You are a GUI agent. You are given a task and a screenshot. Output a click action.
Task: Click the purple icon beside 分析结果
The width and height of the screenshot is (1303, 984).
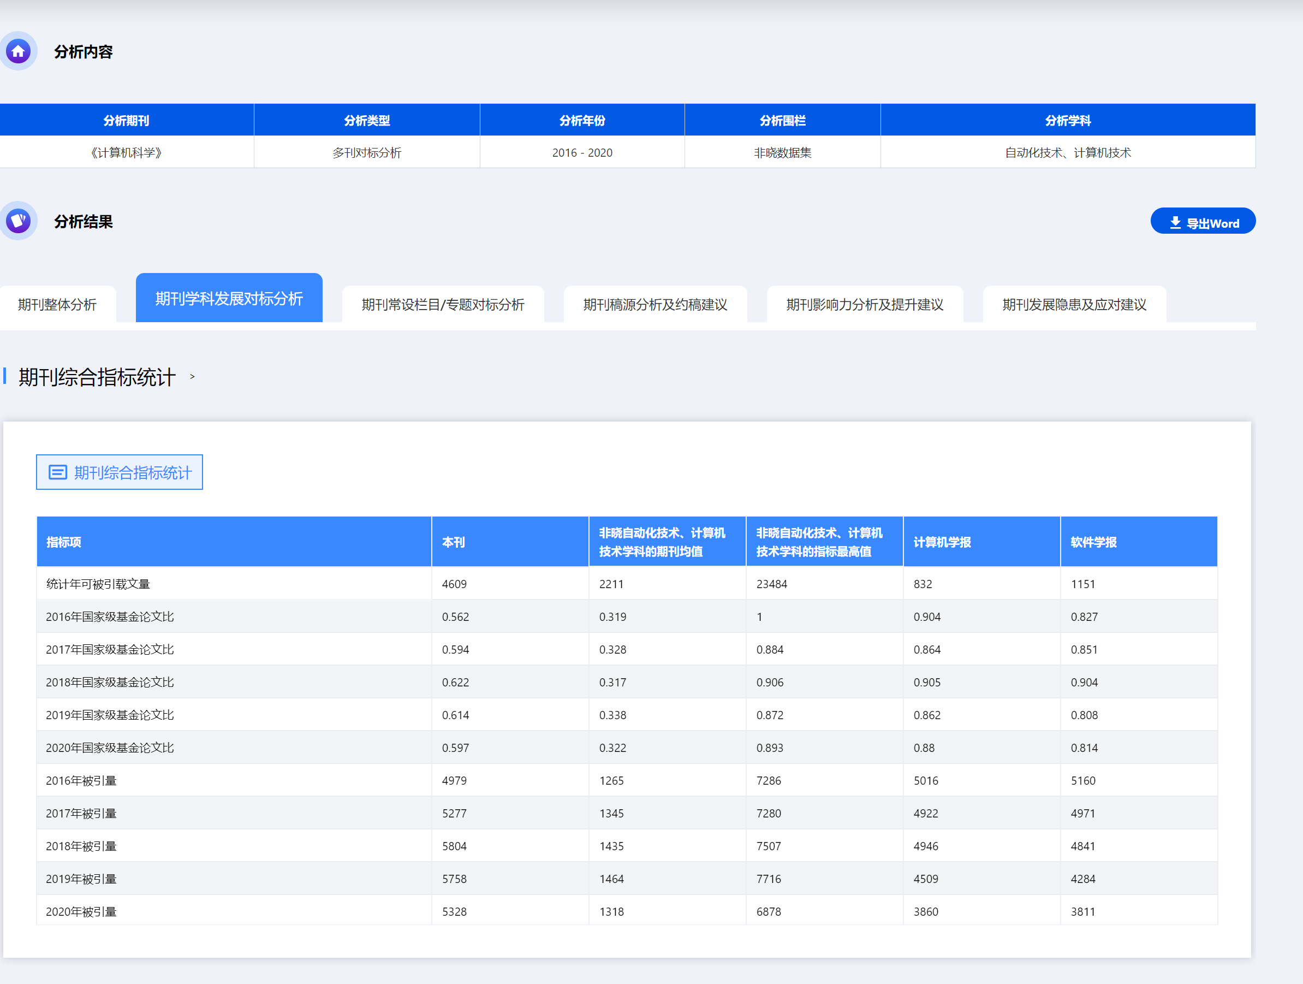coord(18,221)
